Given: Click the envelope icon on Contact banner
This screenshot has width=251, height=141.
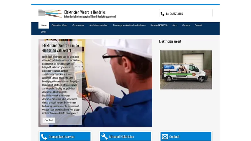Looking at the screenshot, I should [165, 137].
